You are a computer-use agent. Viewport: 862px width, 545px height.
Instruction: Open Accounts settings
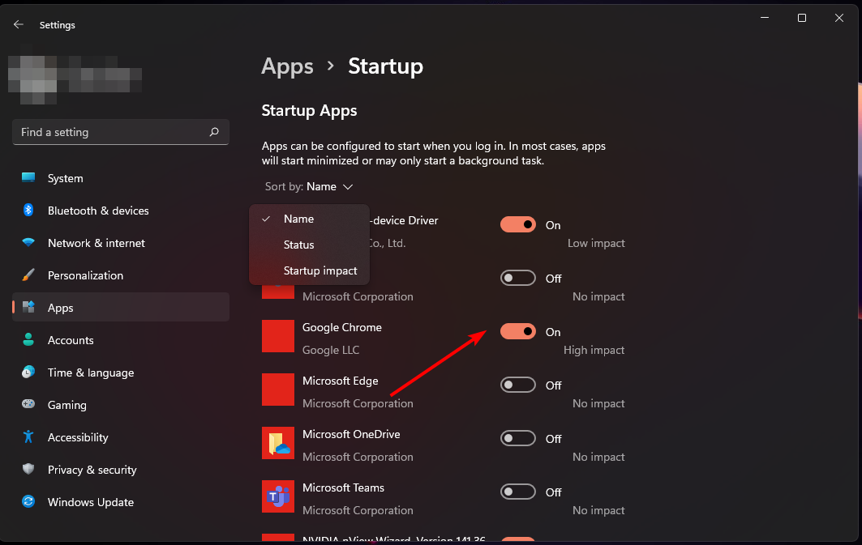coord(121,340)
